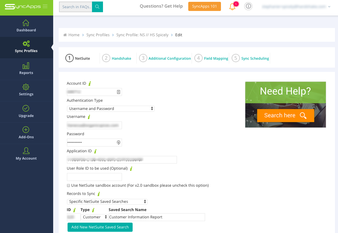Expand the user account menu chevron
Screen dimensions: 338x233
click(329, 7)
